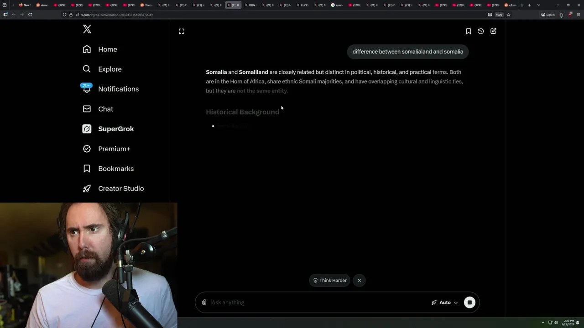Click the webcam overlay video
The width and height of the screenshot is (584, 328).
[89, 265]
